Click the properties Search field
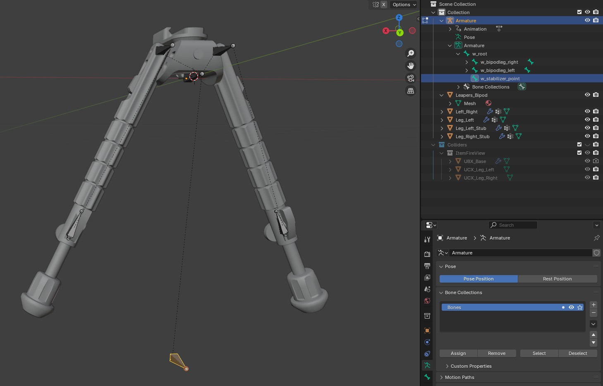Viewport: 603px width, 386px height. click(513, 225)
